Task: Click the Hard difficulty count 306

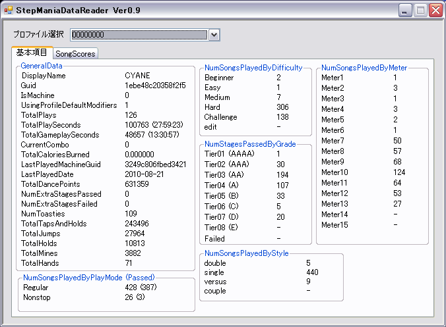Action: (282, 107)
